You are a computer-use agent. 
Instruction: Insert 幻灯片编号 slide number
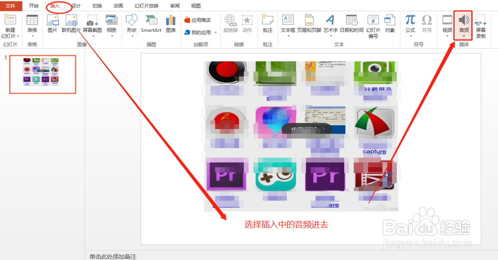pos(373,26)
